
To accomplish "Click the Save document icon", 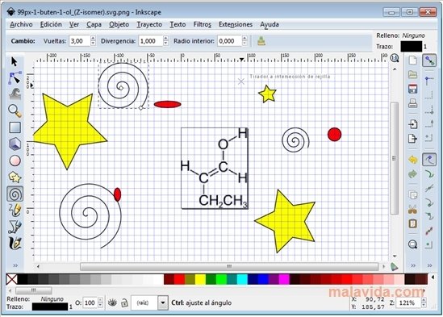I will (x=413, y=89).
